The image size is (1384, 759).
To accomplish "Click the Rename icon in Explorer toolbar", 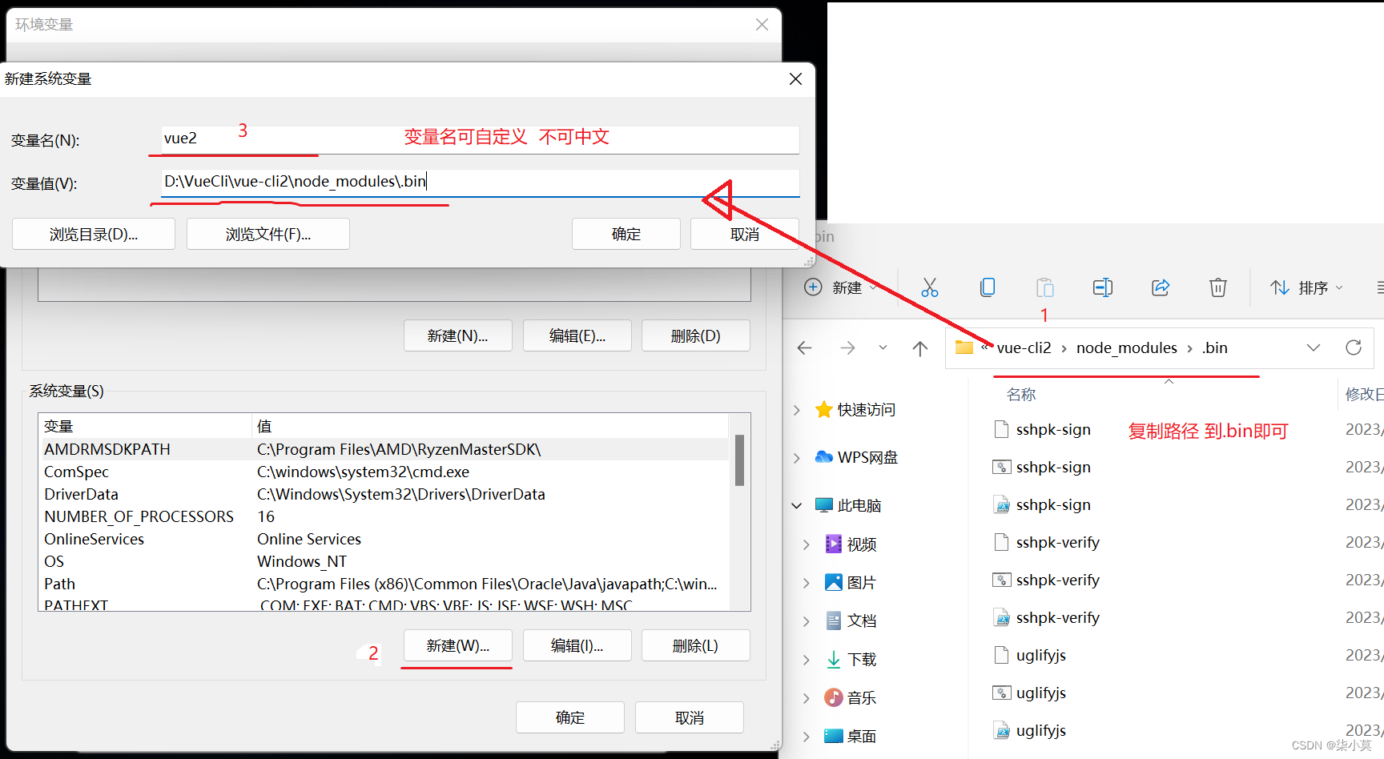I will (1103, 287).
